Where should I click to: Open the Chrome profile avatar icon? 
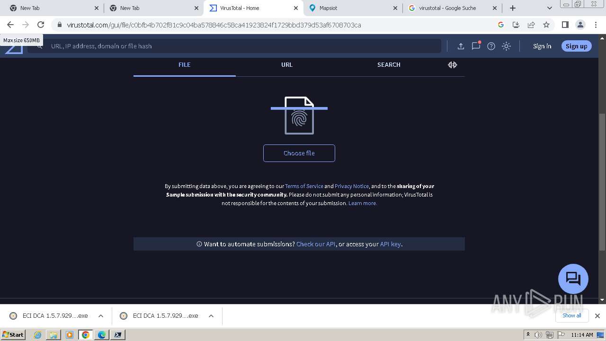click(x=580, y=25)
